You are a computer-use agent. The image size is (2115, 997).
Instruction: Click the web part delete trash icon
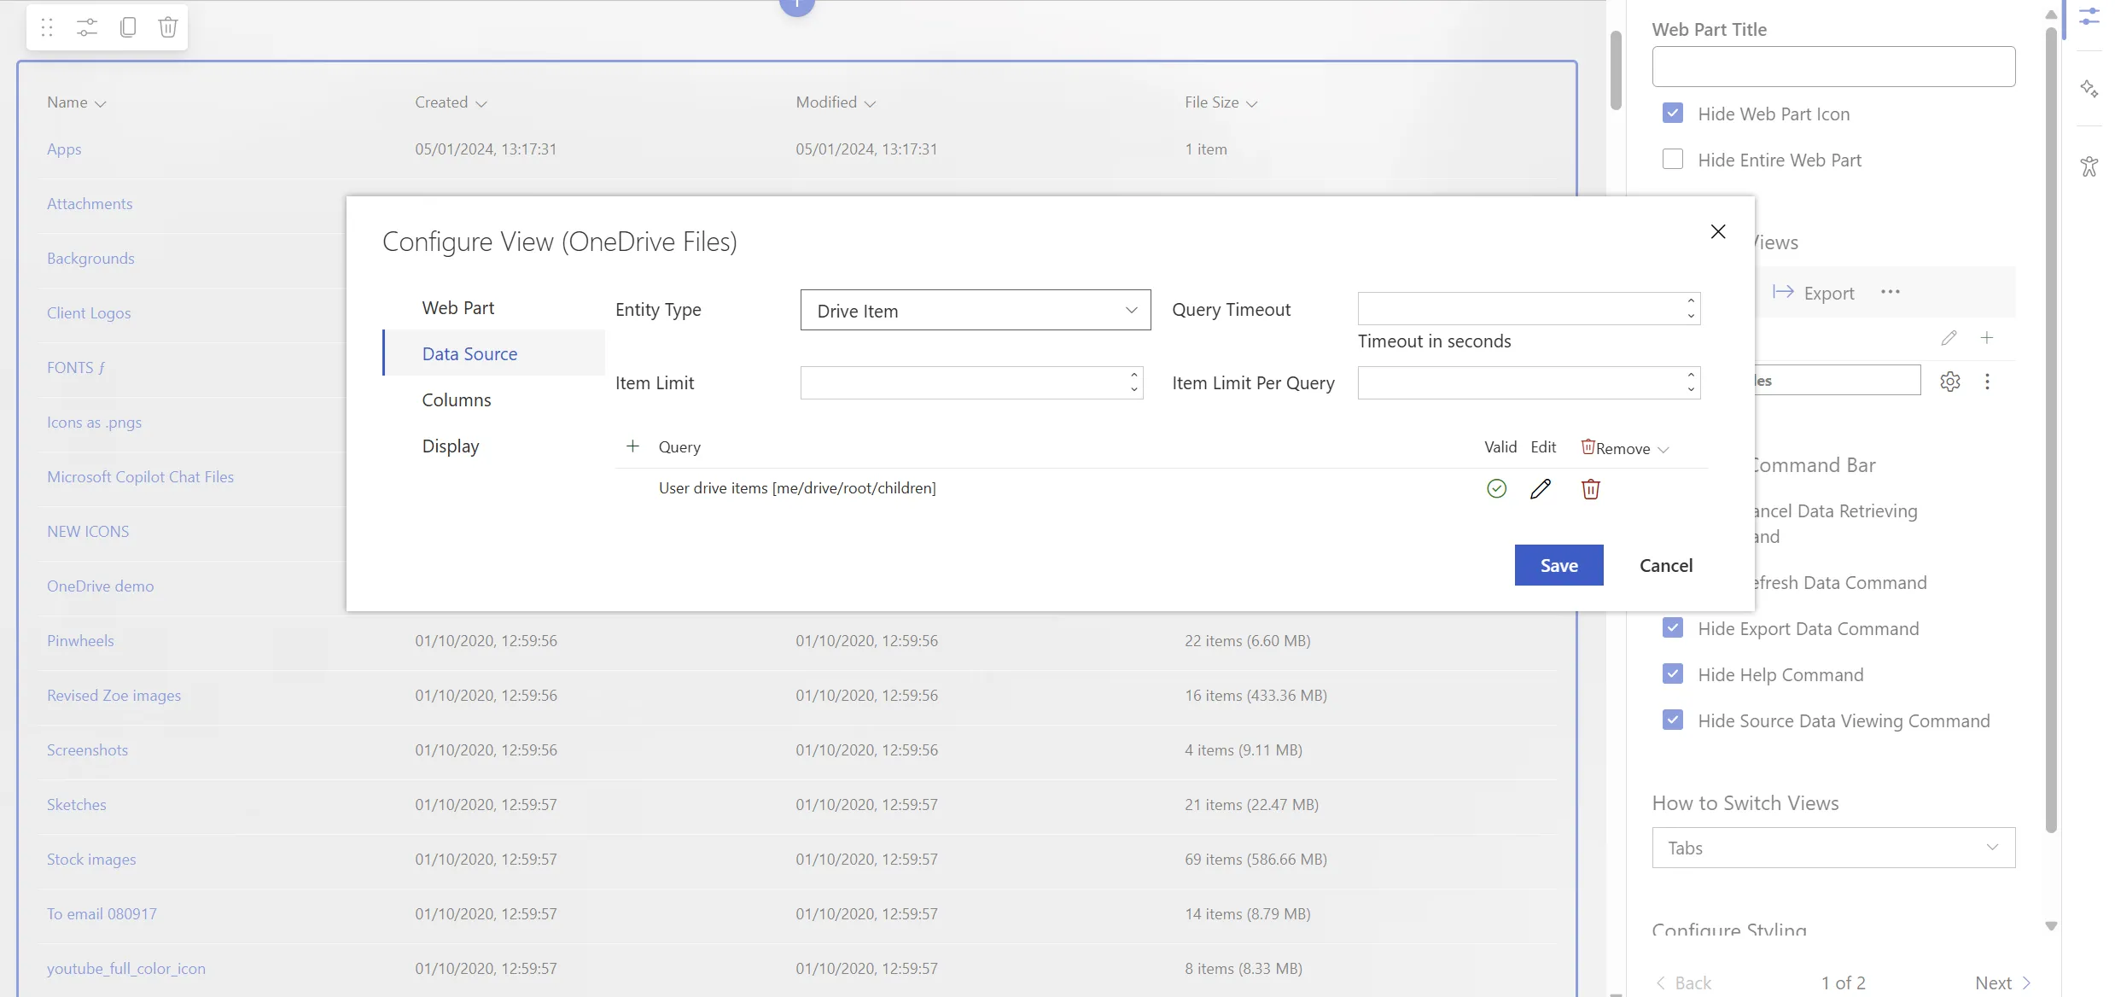click(x=168, y=27)
